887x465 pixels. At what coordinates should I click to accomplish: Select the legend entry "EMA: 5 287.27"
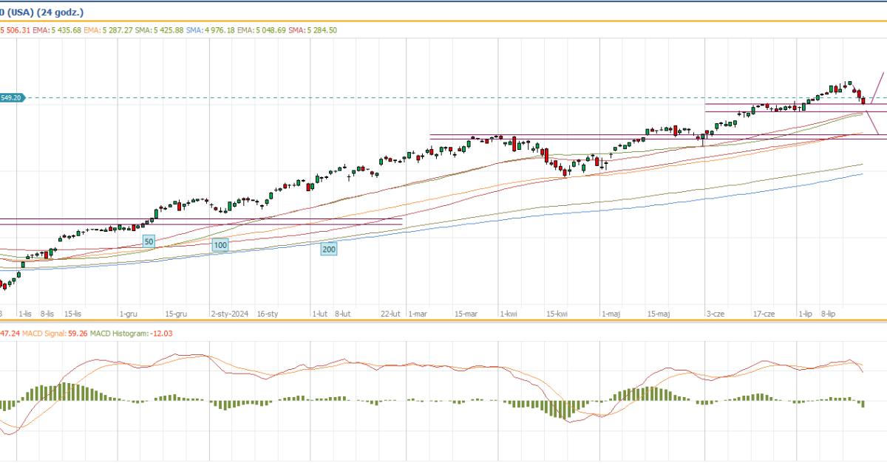(108, 30)
